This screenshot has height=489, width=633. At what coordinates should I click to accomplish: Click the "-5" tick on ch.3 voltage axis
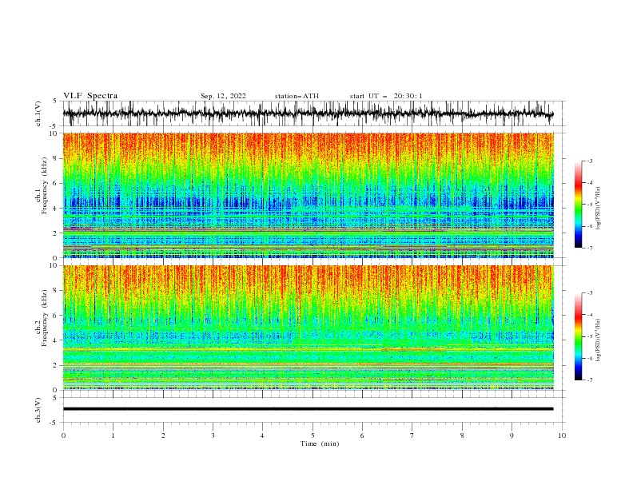tap(54, 423)
